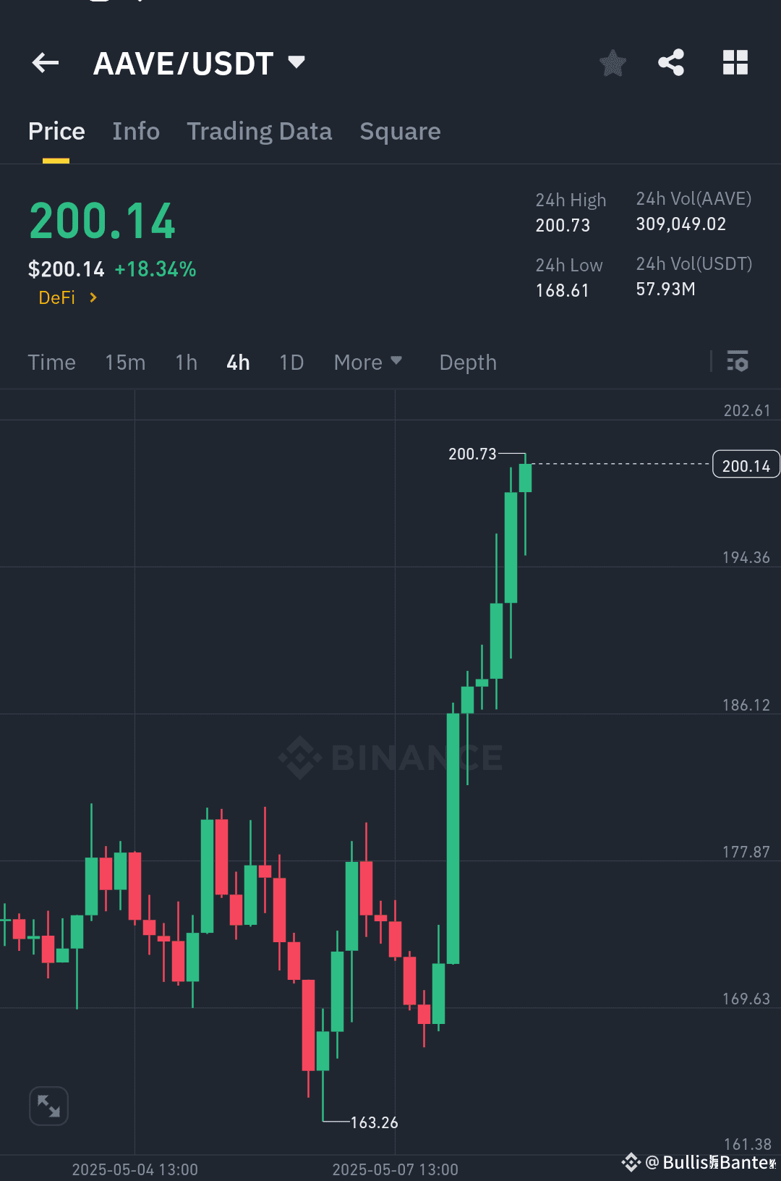Navigate back using the back arrow
The width and height of the screenshot is (781, 1181).
click(x=45, y=63)
